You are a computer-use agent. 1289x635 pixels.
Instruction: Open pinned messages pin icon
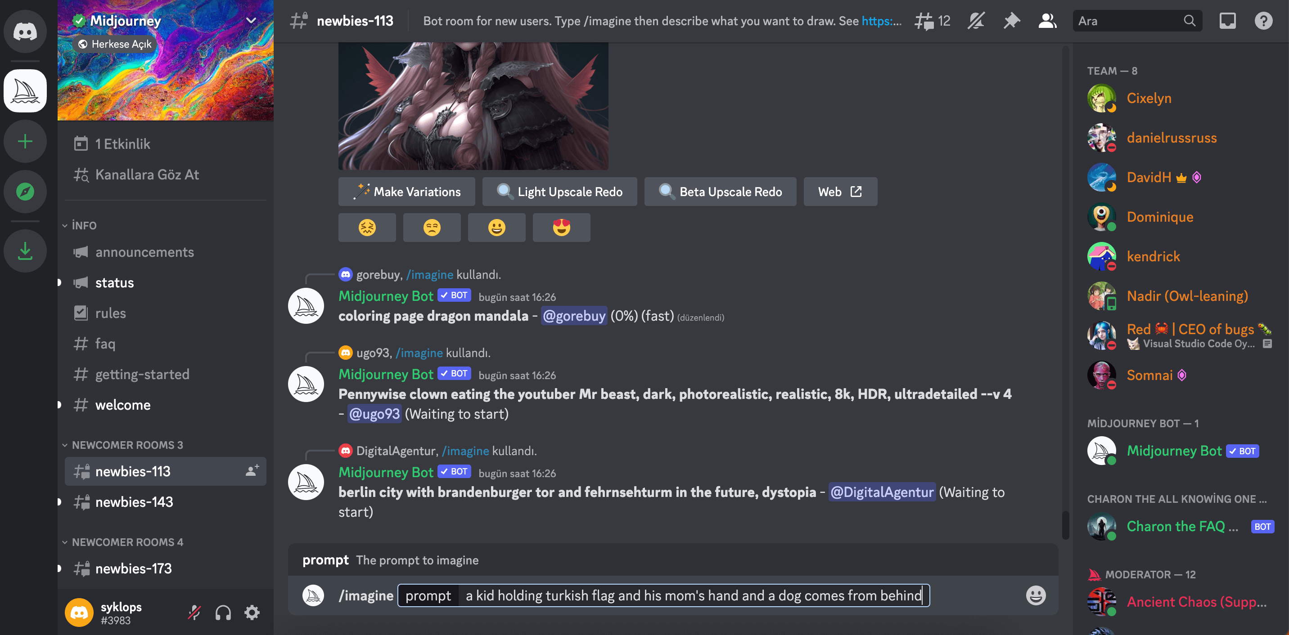point(1011,21)
